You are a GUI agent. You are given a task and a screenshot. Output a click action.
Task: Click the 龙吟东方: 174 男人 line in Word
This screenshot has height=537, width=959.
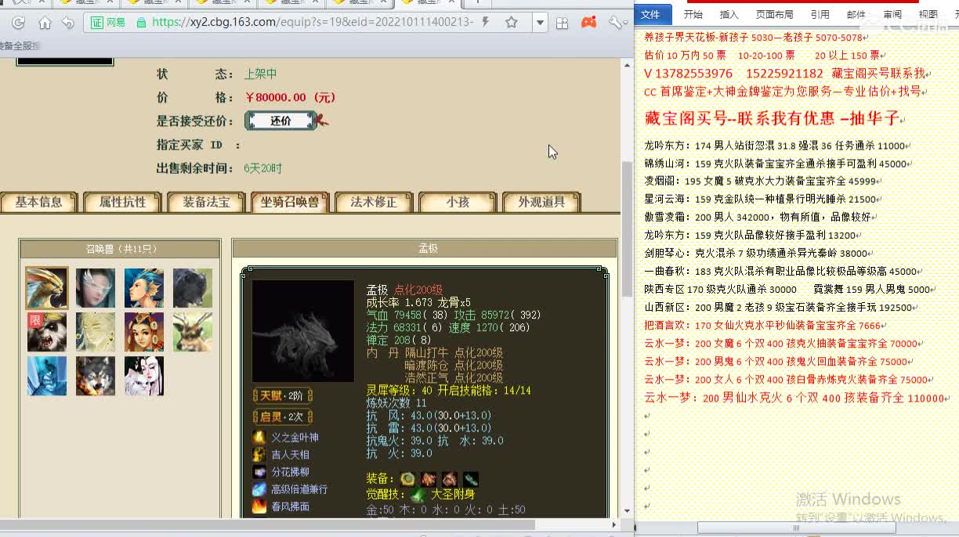coord(776,146)
